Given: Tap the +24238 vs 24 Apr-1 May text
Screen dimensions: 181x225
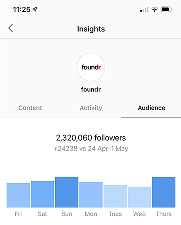Looking at the screenshot, I should [x=91, y=149].
